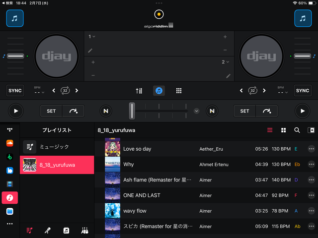Image resolution: width=318 pixels, height=238 pixels.
Task: Show more library sources ellipsis
Action: [10, 224]
